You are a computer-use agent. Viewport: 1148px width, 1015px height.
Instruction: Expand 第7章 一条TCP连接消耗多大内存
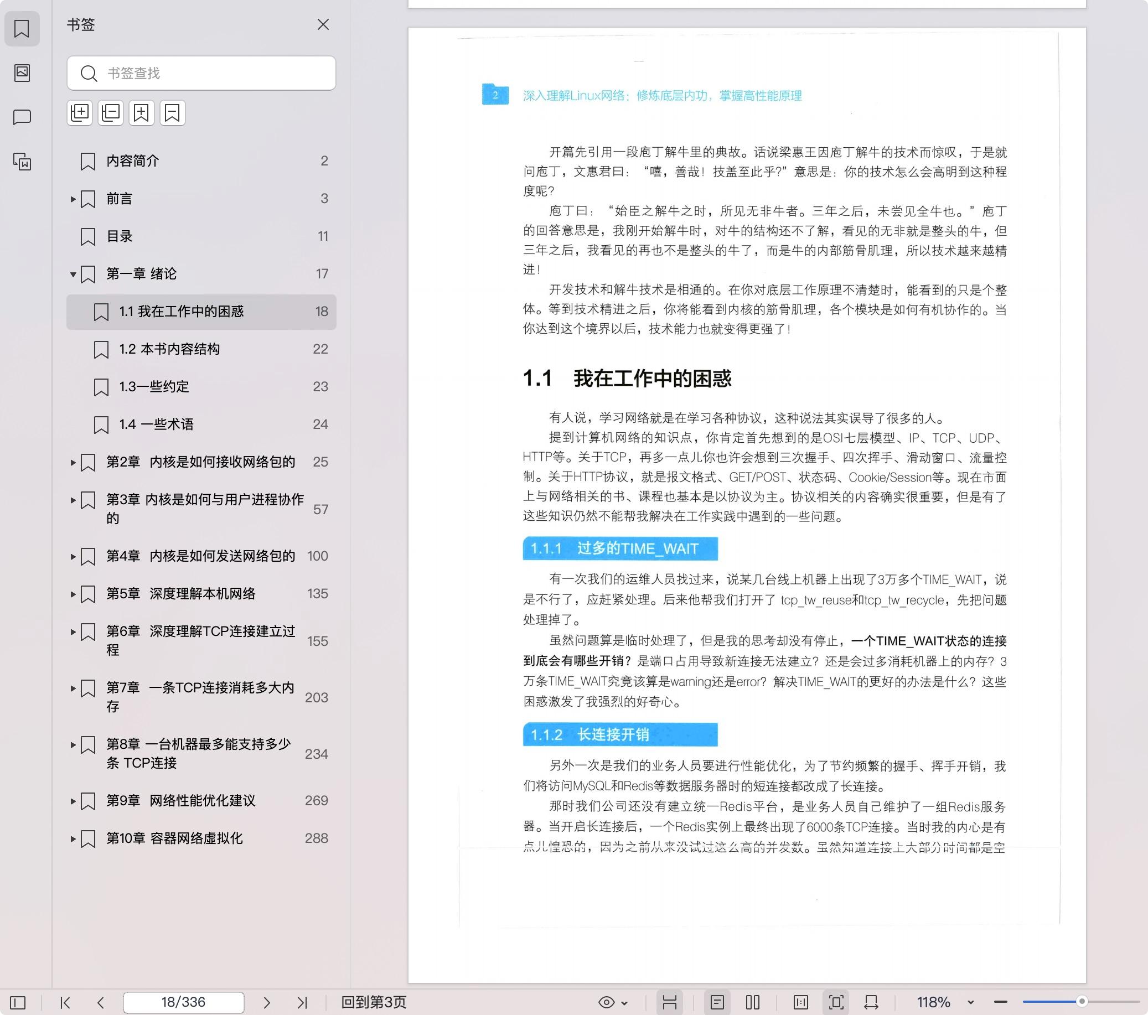(73, 688)
